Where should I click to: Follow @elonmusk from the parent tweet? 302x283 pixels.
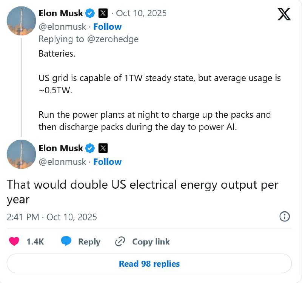tap(107, 27)
